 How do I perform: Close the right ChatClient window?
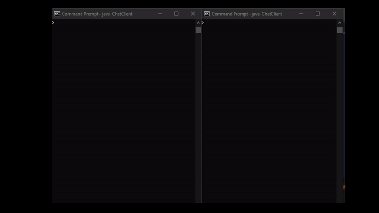point(334,14)
